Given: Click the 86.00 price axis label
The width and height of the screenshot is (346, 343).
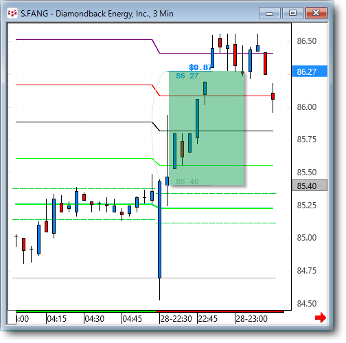Looking at the screenshot, I should [x=307, y=107].
